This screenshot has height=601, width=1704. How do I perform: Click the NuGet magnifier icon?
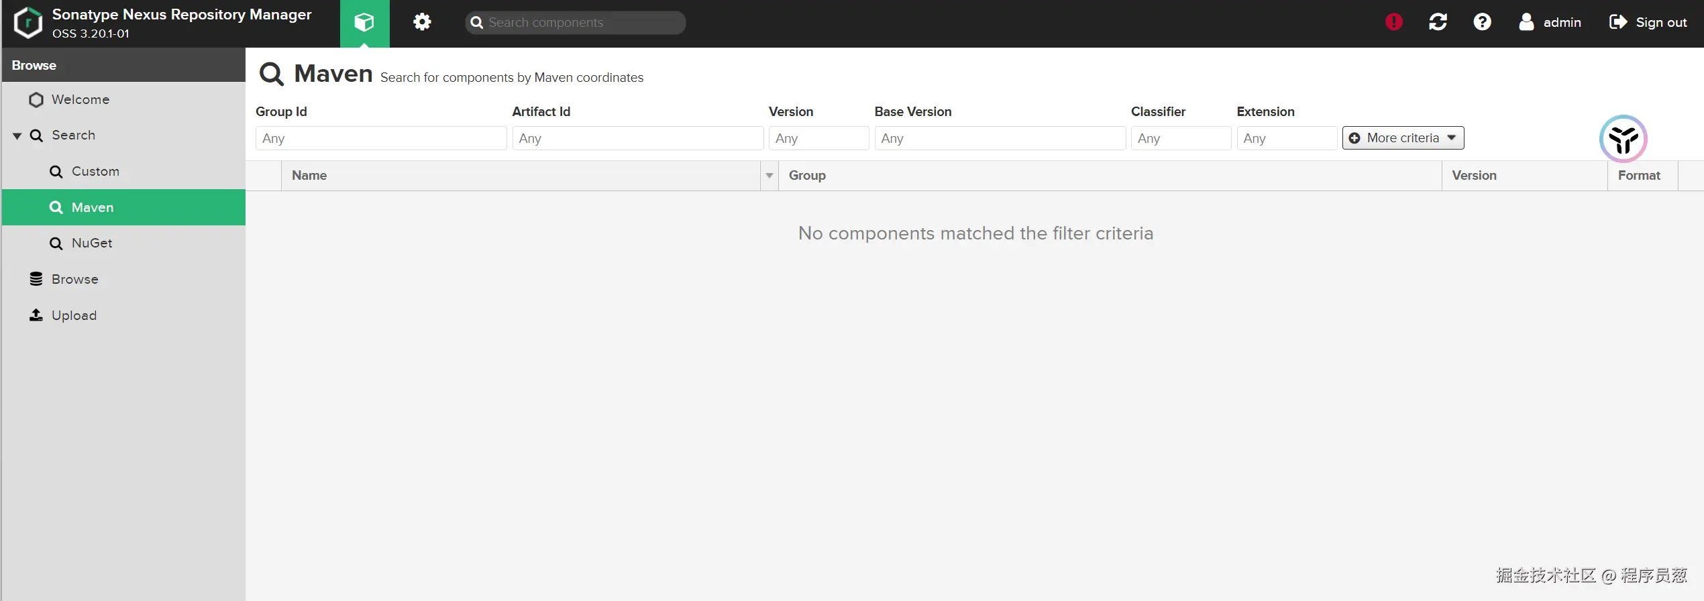click(x=56, y=243)
